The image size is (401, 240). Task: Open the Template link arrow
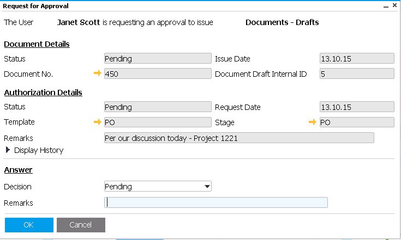[98, 122]
